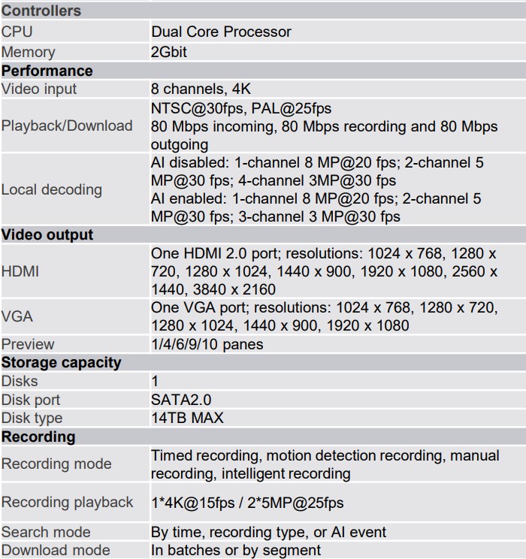Select the HDMI row label
The image size is (526, 559).
20,271
